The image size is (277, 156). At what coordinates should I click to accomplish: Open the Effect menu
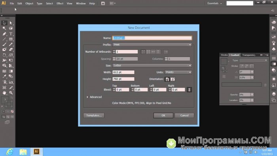60,3
